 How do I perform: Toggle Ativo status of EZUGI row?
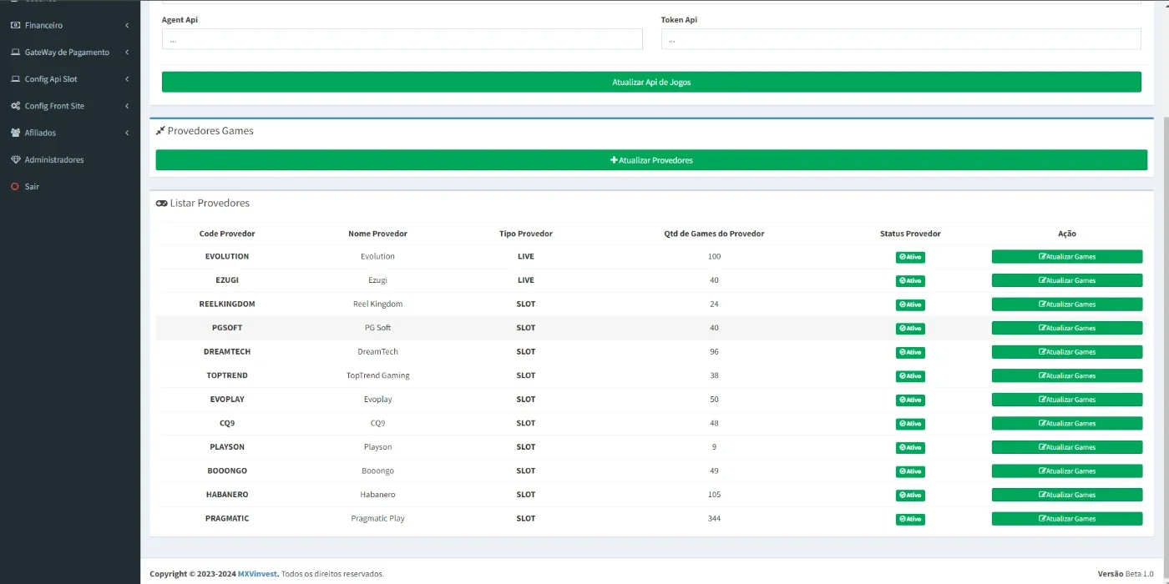tap(910, 281)
